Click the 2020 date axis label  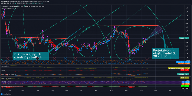(x=111, y=90)
